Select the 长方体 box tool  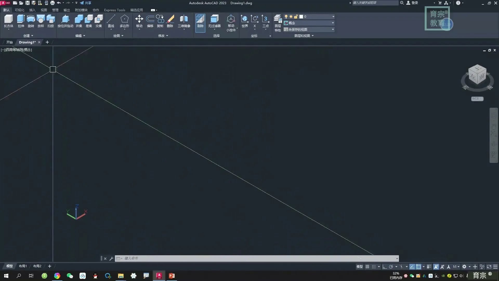pyautogui.click(x=8, y=21)
